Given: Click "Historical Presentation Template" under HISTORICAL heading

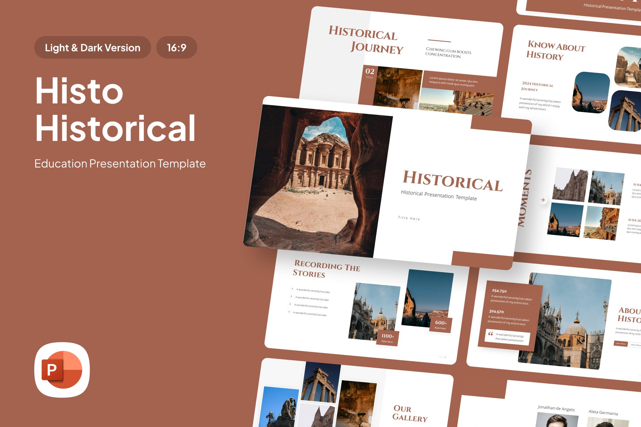Looking at the screenshot, I should 439,195.
